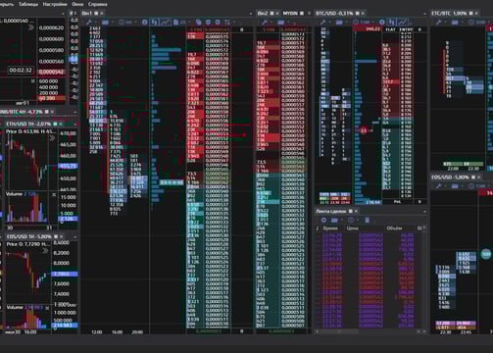This screenshot has width=493, height=353.
Task: Click info circle icon in BTC/USD toolbar
Action: pyautogui.click(x=382, y=22)
